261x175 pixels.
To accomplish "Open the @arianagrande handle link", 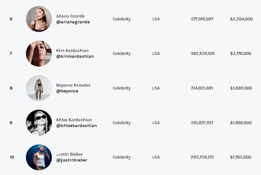I will click(73, 22).
